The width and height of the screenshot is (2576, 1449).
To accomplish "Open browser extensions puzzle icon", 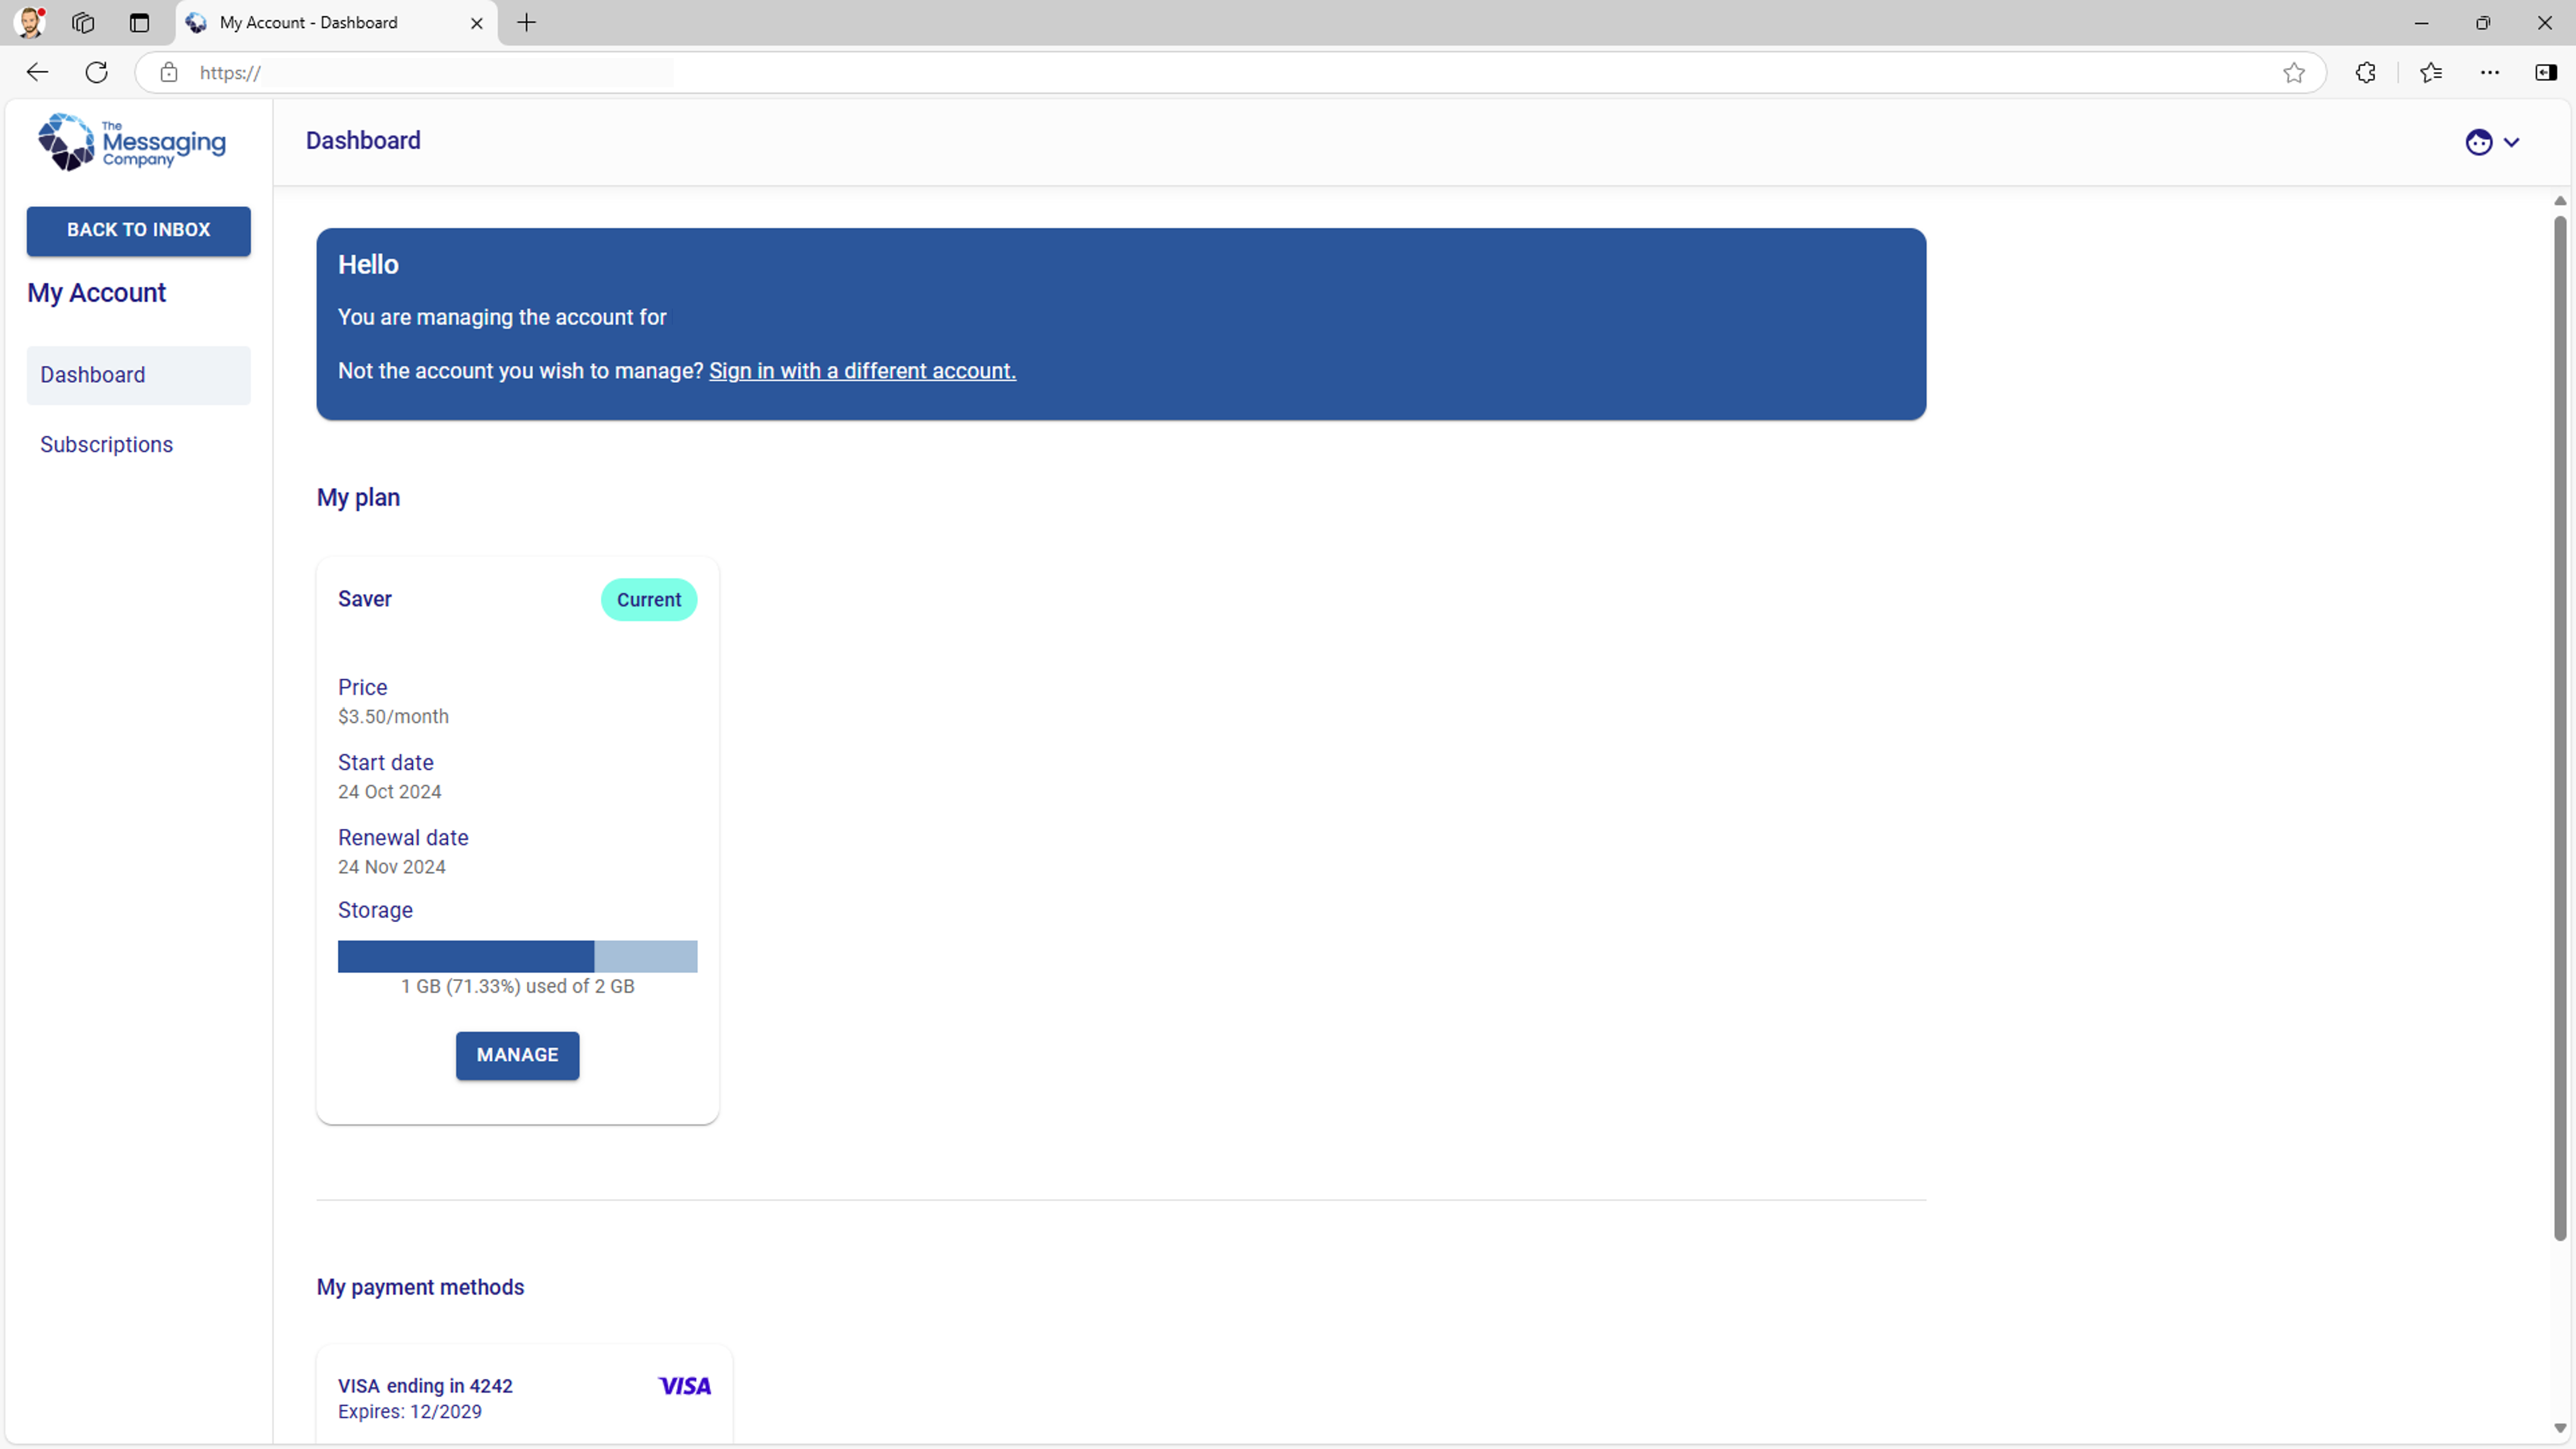I will 2365,72.
